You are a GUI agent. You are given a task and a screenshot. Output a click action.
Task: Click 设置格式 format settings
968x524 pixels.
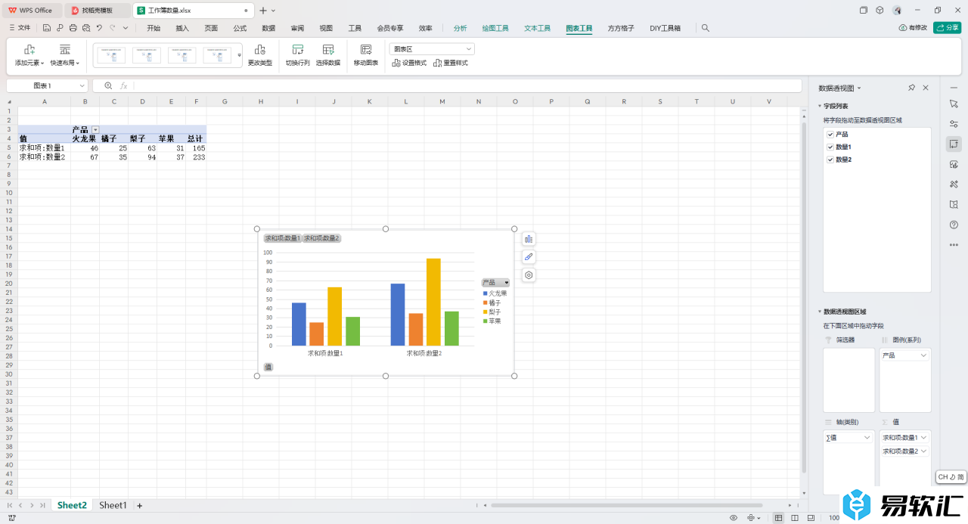click(409, 63)
